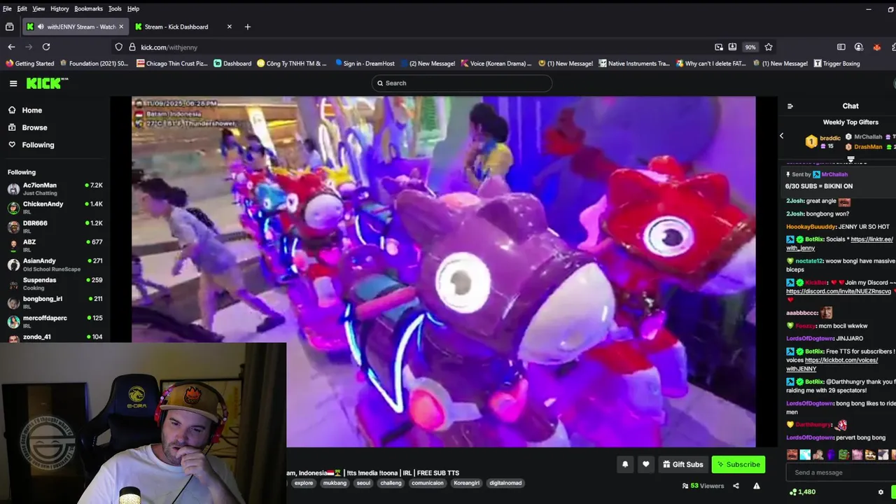Follow the channel with the heart button
This screenshot has height=504, width=896.
click(x=646, y=464)
